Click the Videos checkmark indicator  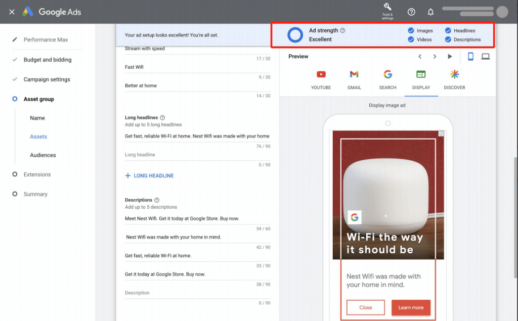click(411, 39)
